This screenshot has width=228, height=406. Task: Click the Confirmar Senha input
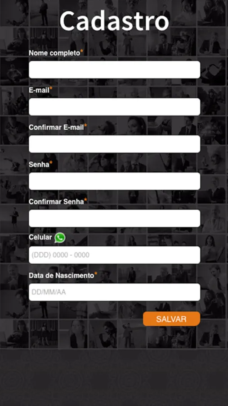tap(114, 218)
